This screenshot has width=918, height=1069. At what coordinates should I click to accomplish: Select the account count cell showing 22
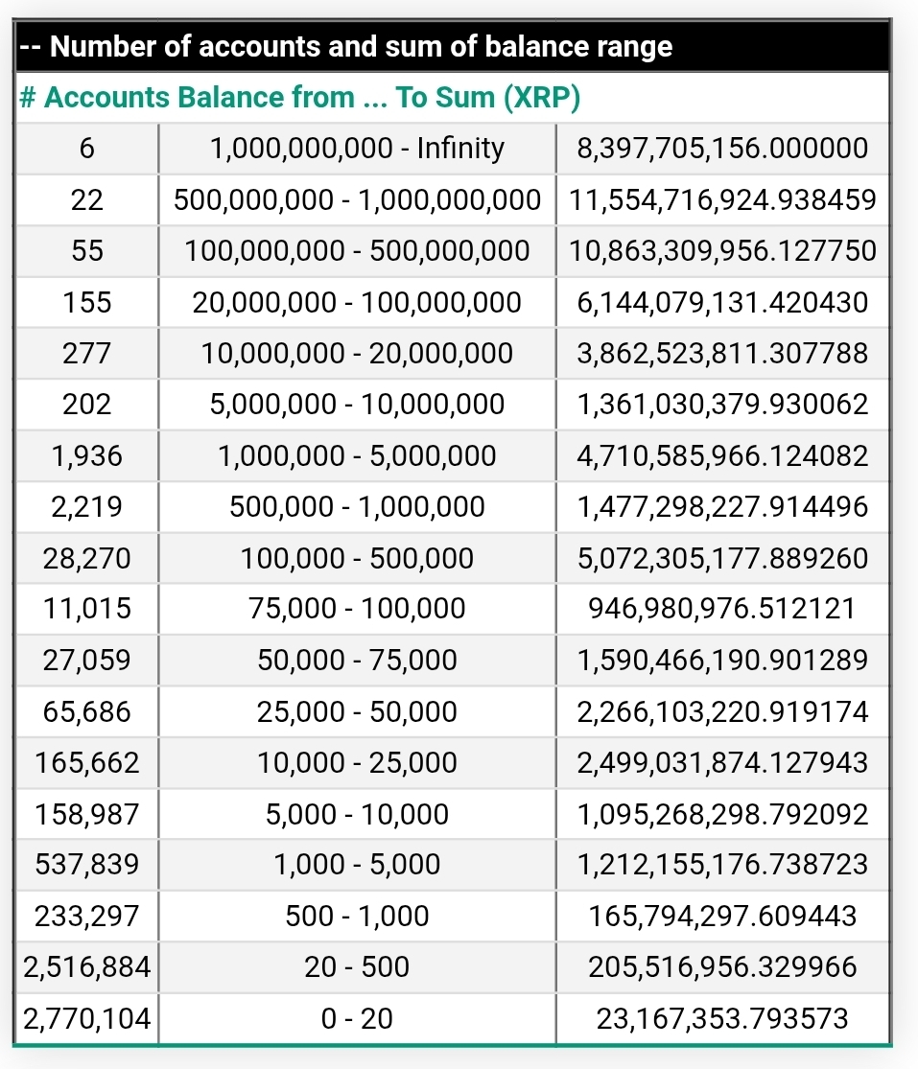pyautogui.click(x=87, y=199)
